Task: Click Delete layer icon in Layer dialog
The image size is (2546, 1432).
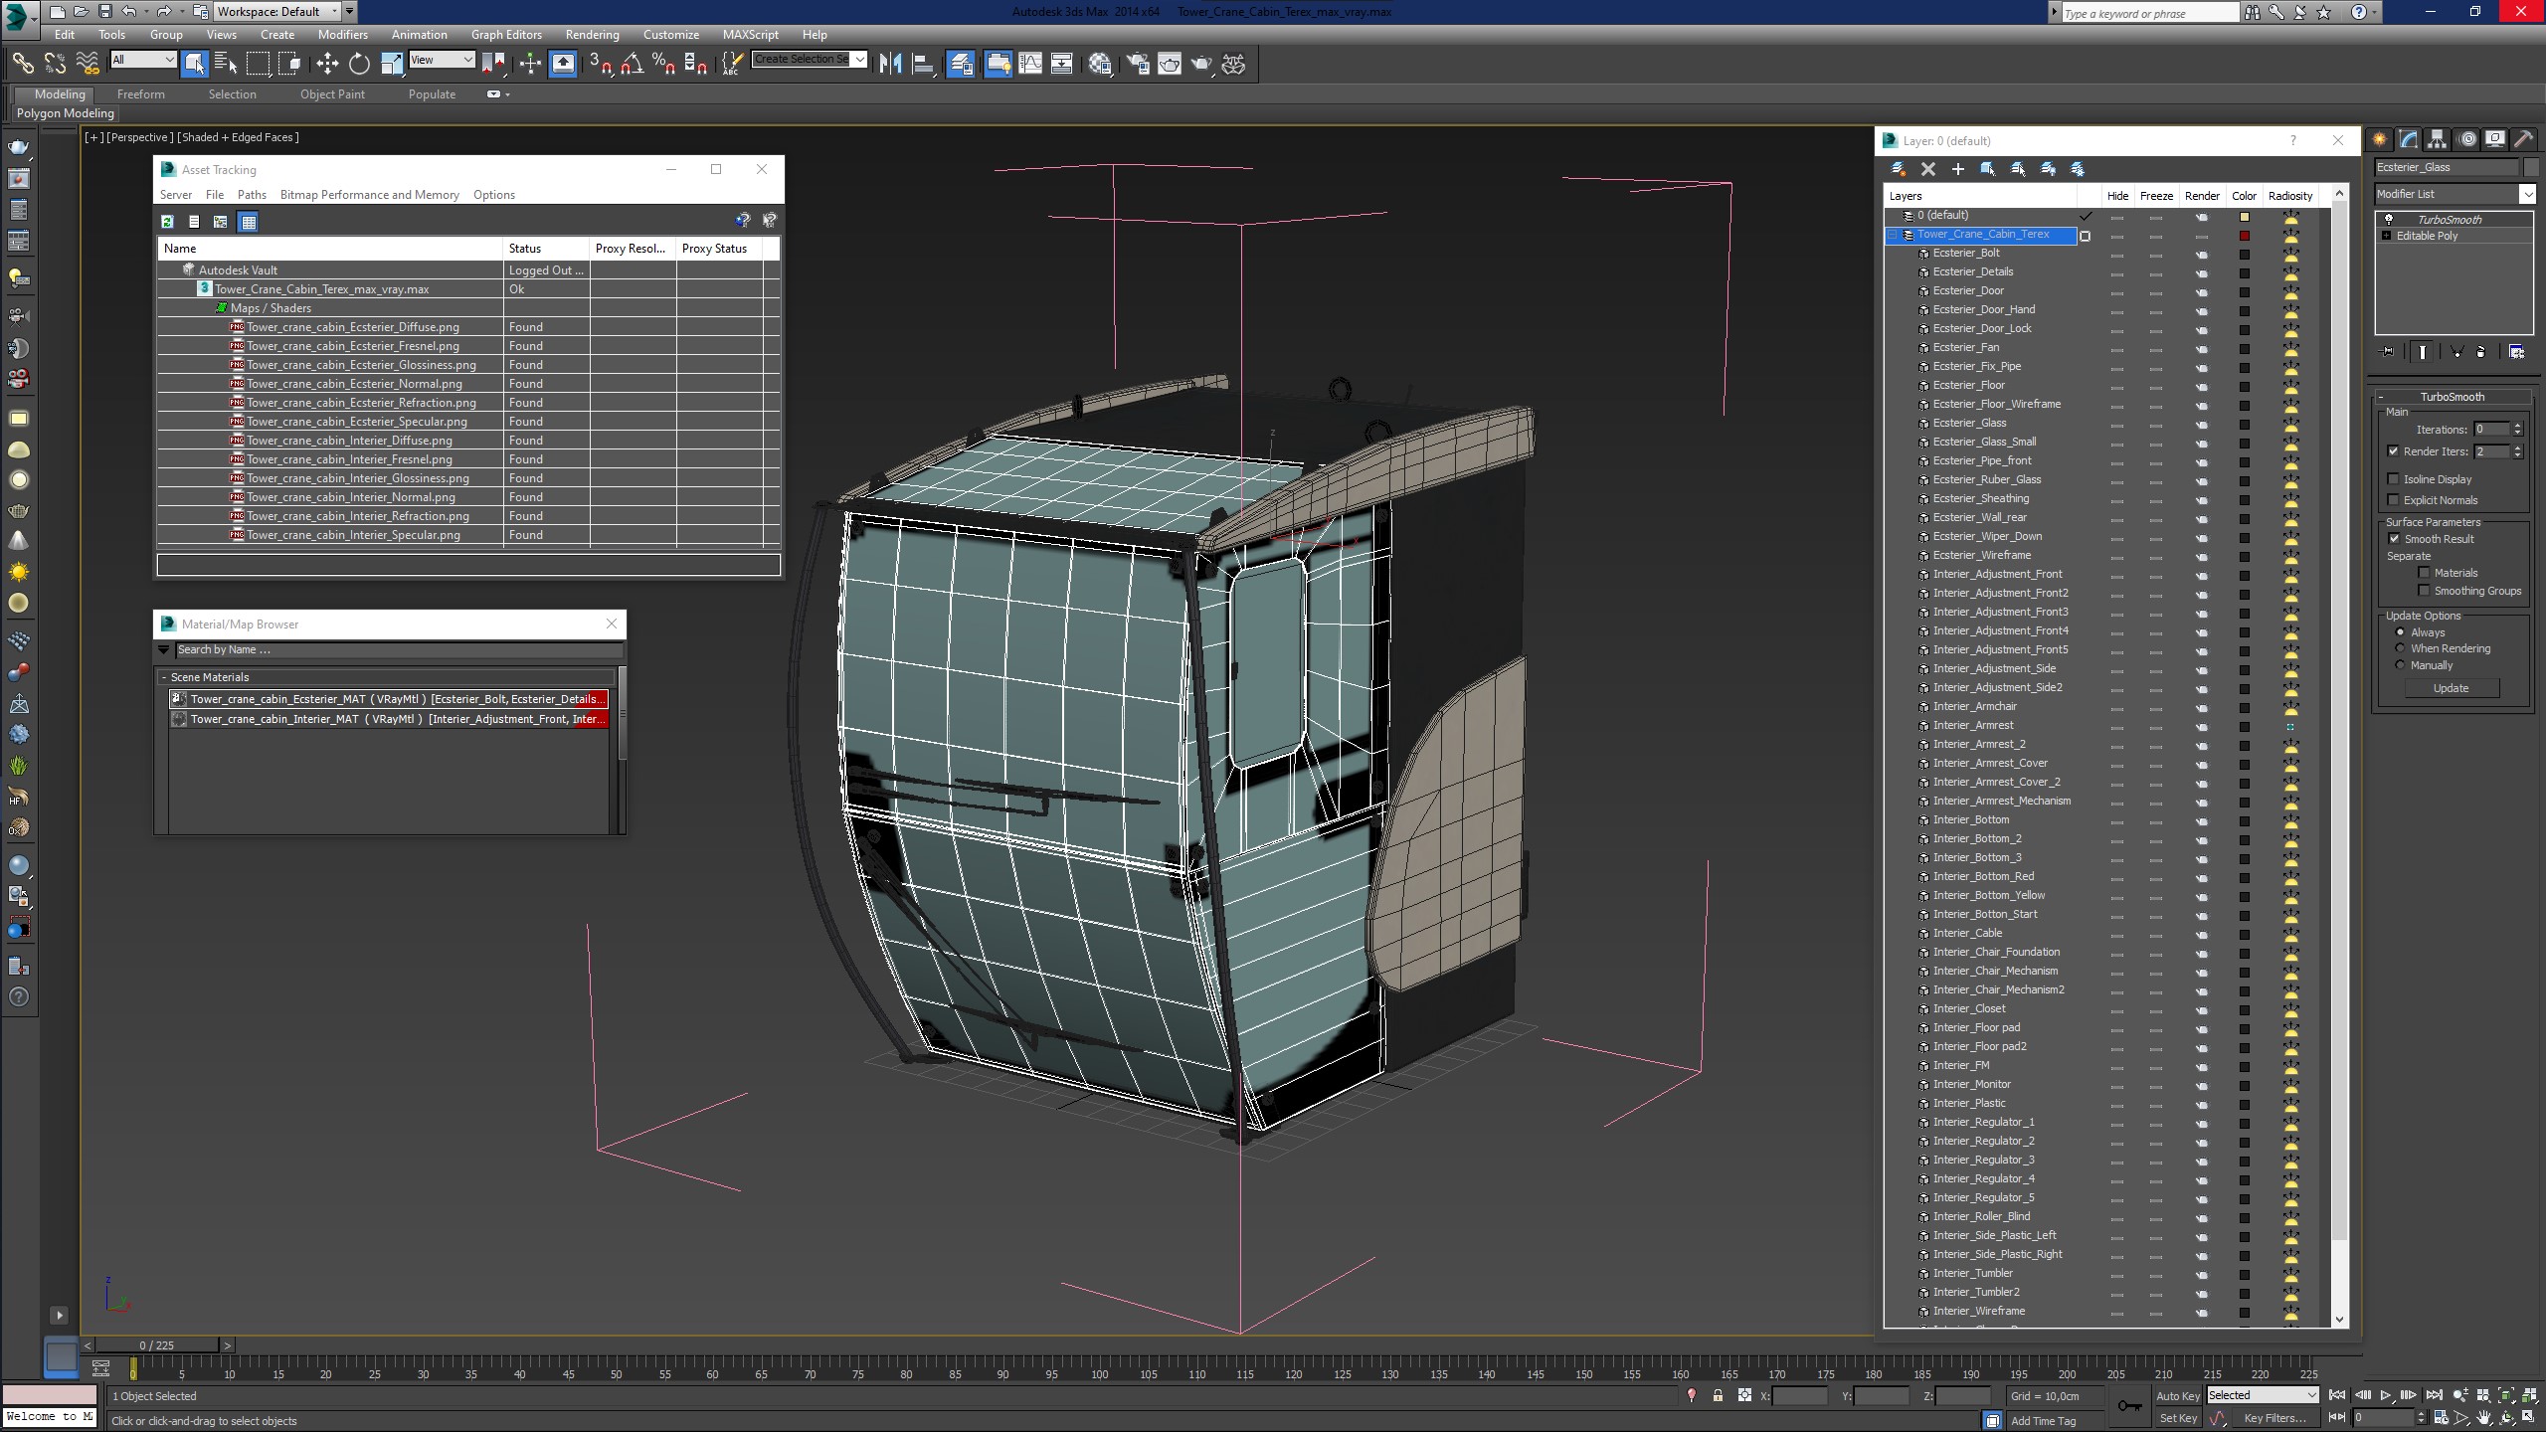Action: coord(1928,169)
